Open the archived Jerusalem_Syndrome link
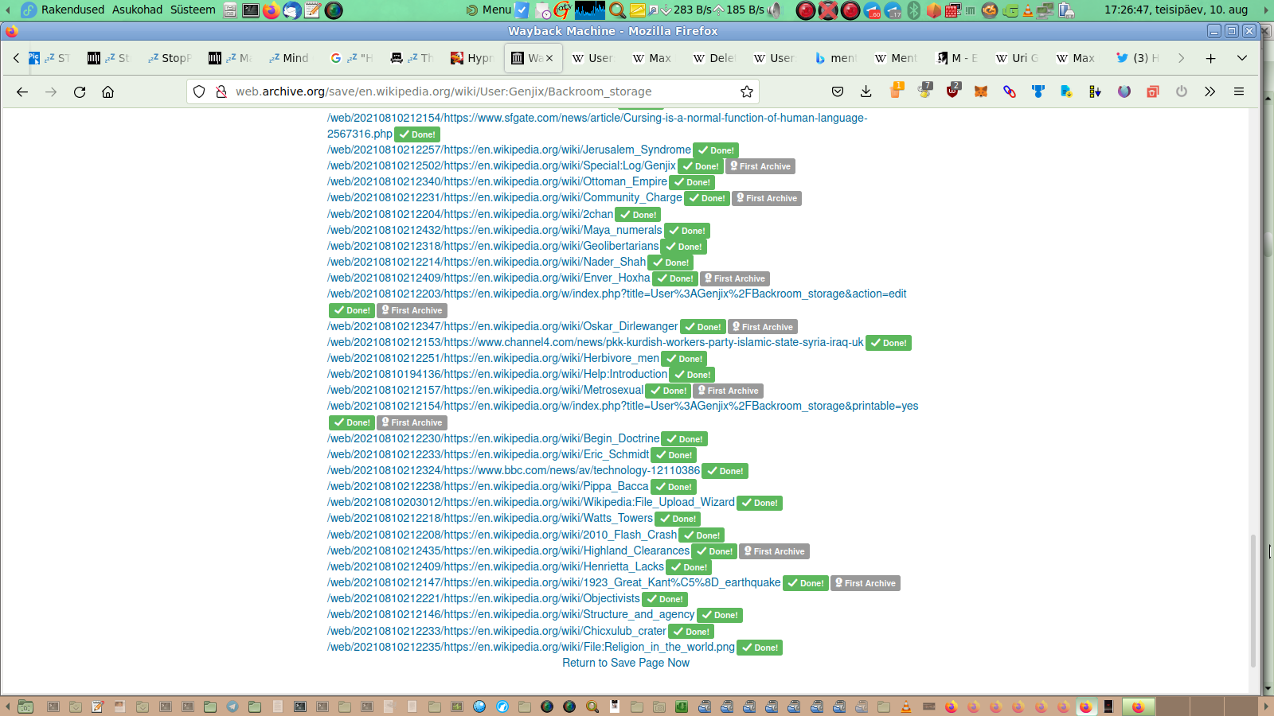 509,150
